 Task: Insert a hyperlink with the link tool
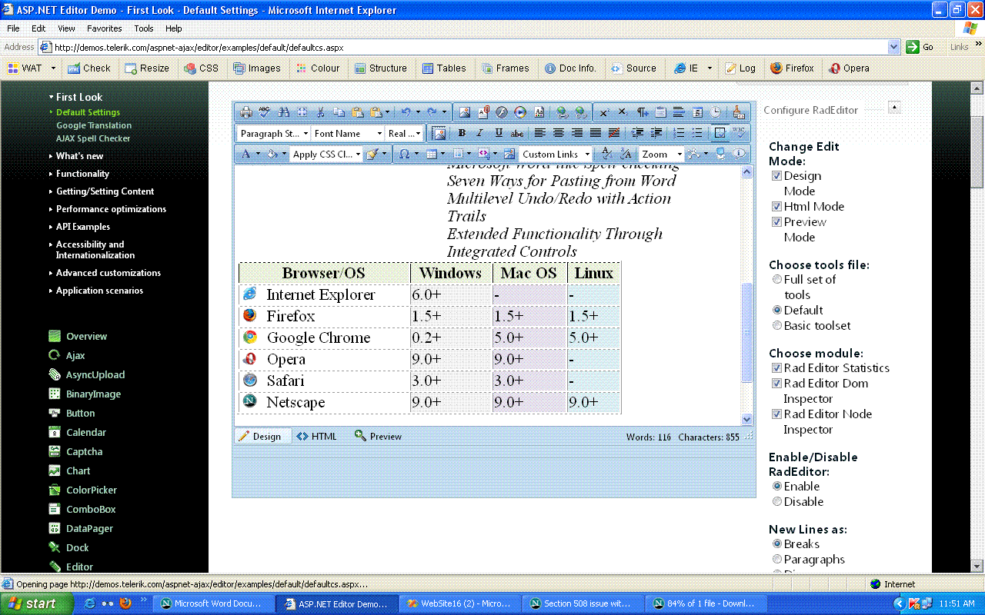563,112
